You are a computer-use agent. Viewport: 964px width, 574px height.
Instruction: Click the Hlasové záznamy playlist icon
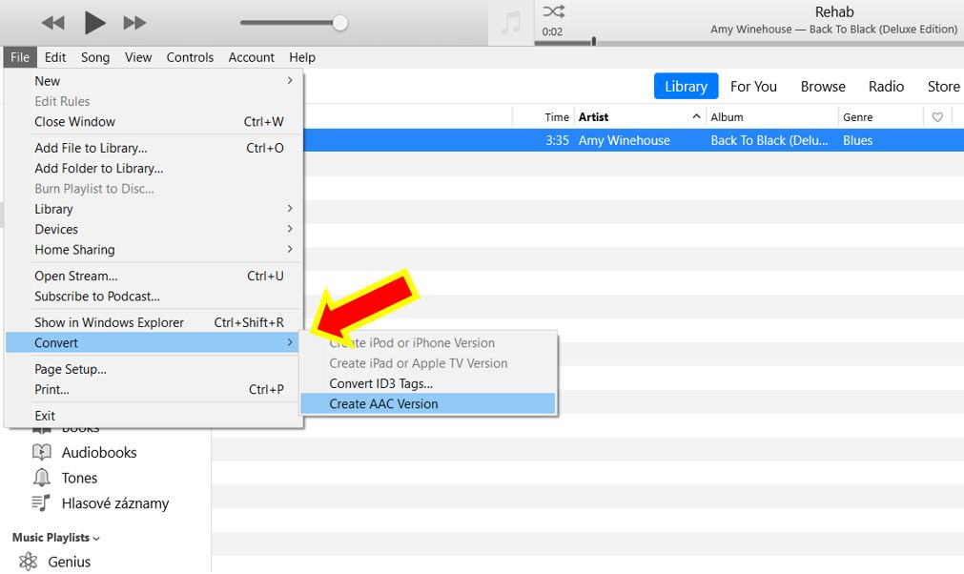click(x=41, y=502)
